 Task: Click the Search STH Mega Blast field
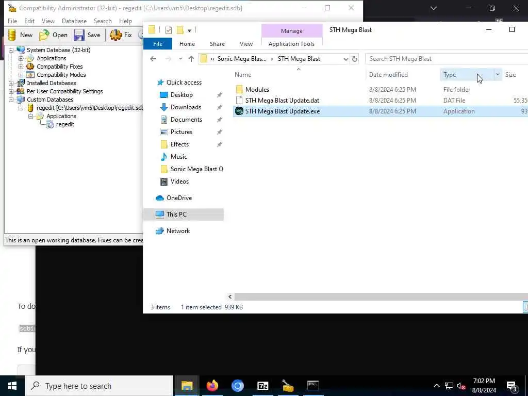(x=447, y=59)
